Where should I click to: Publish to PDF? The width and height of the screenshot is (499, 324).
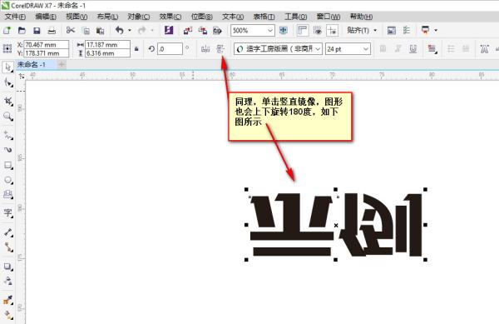217,31
